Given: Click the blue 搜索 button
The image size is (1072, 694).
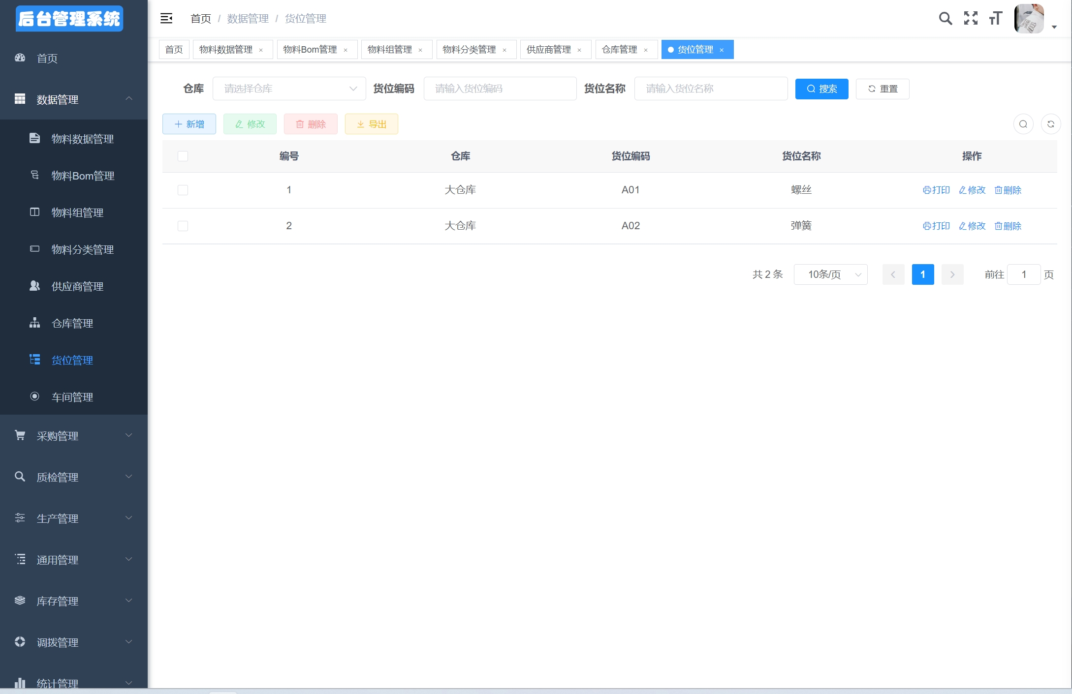Looking at the screenshot, I should click(x=821, y=89).
